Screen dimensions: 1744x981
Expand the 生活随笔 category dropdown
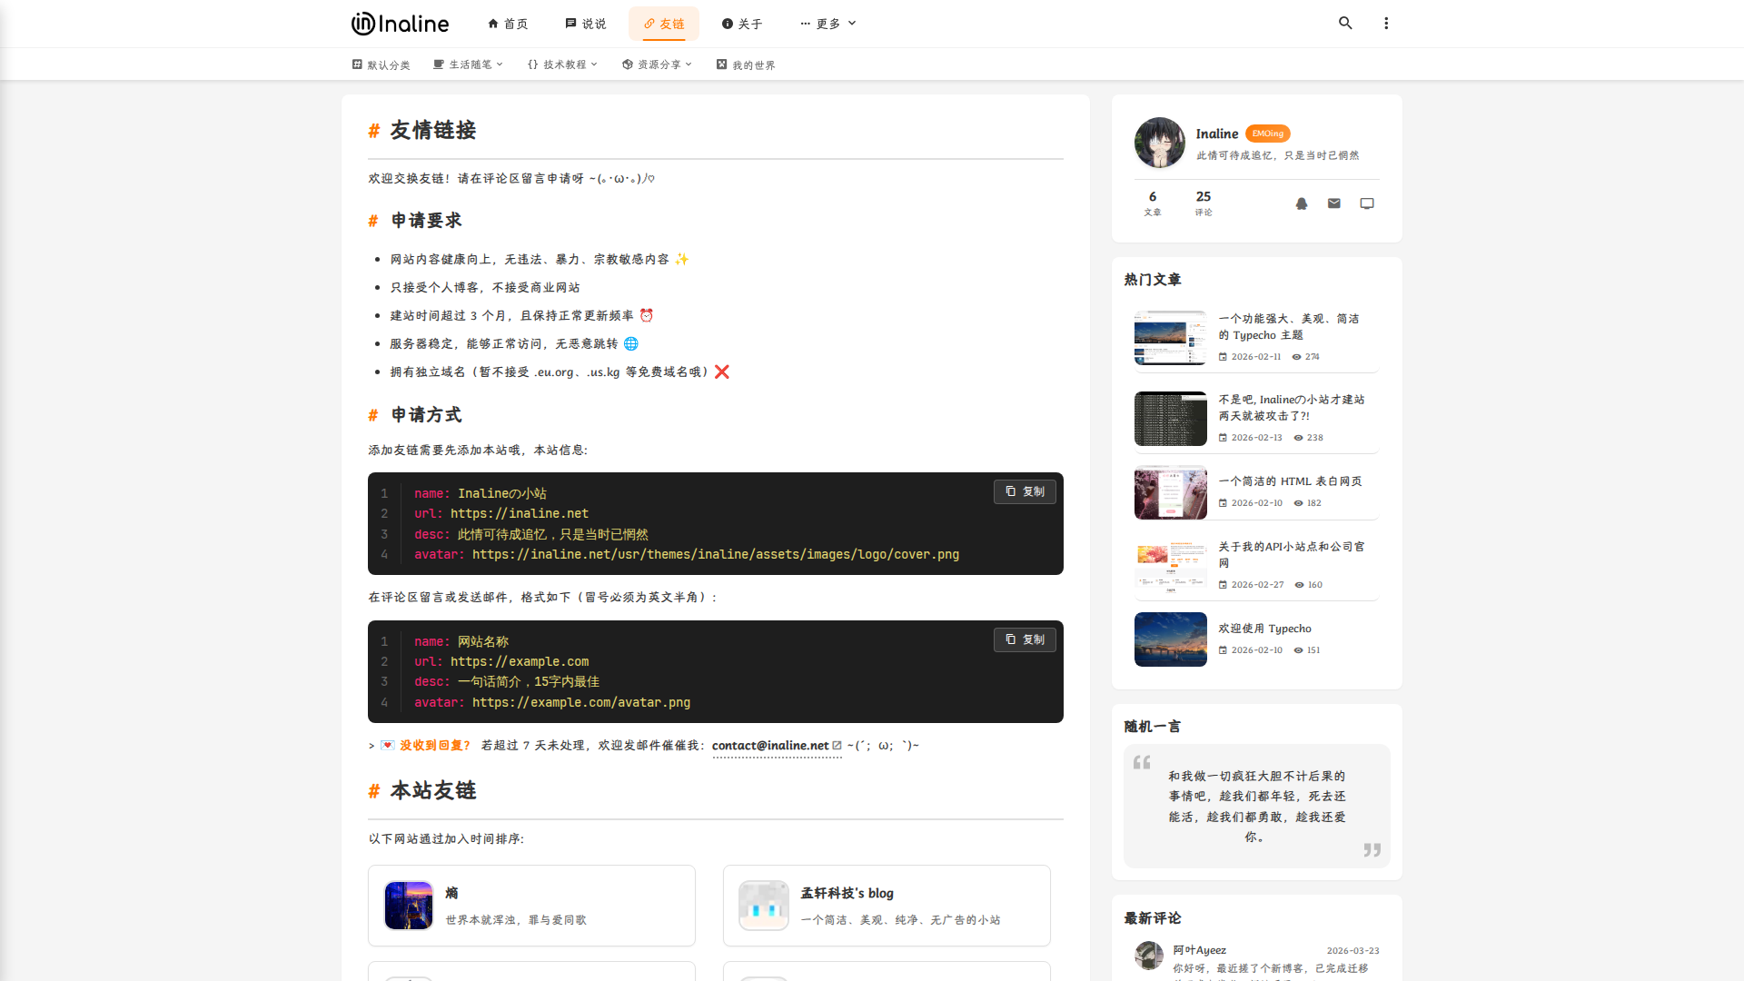tap(500, 64)
